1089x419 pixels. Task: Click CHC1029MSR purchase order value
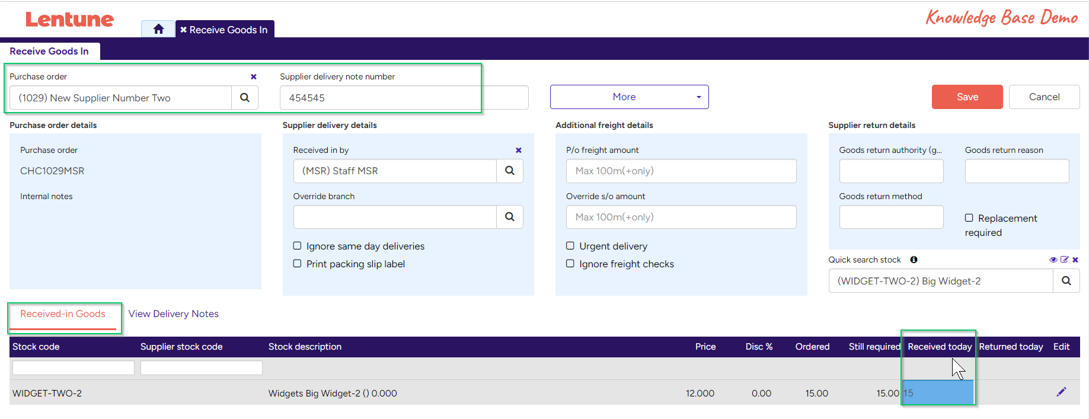pyautogui.click(x=52, y=171)
